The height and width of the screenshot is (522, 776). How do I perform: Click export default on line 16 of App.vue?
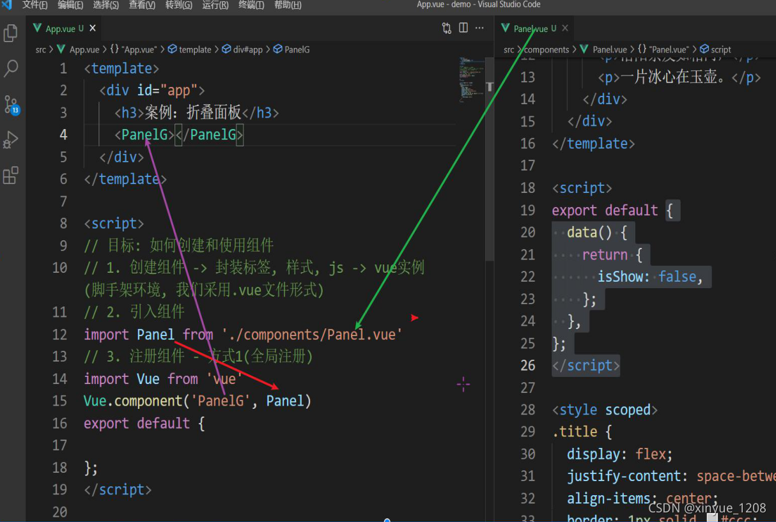[138, 424]
